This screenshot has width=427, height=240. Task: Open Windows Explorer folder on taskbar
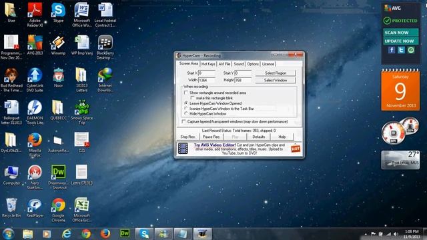coord(28,234)
